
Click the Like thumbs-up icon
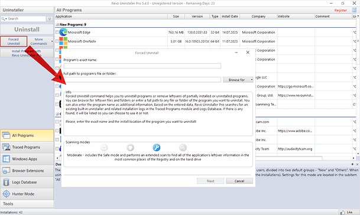tap(342, 212)
